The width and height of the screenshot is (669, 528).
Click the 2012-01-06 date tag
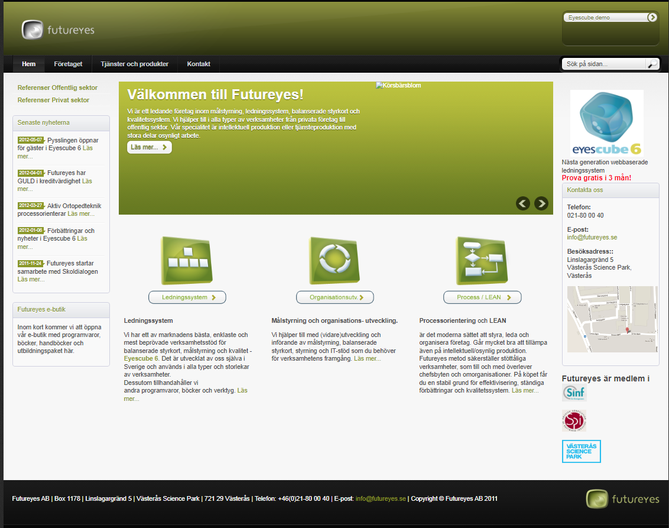point(31,230)
